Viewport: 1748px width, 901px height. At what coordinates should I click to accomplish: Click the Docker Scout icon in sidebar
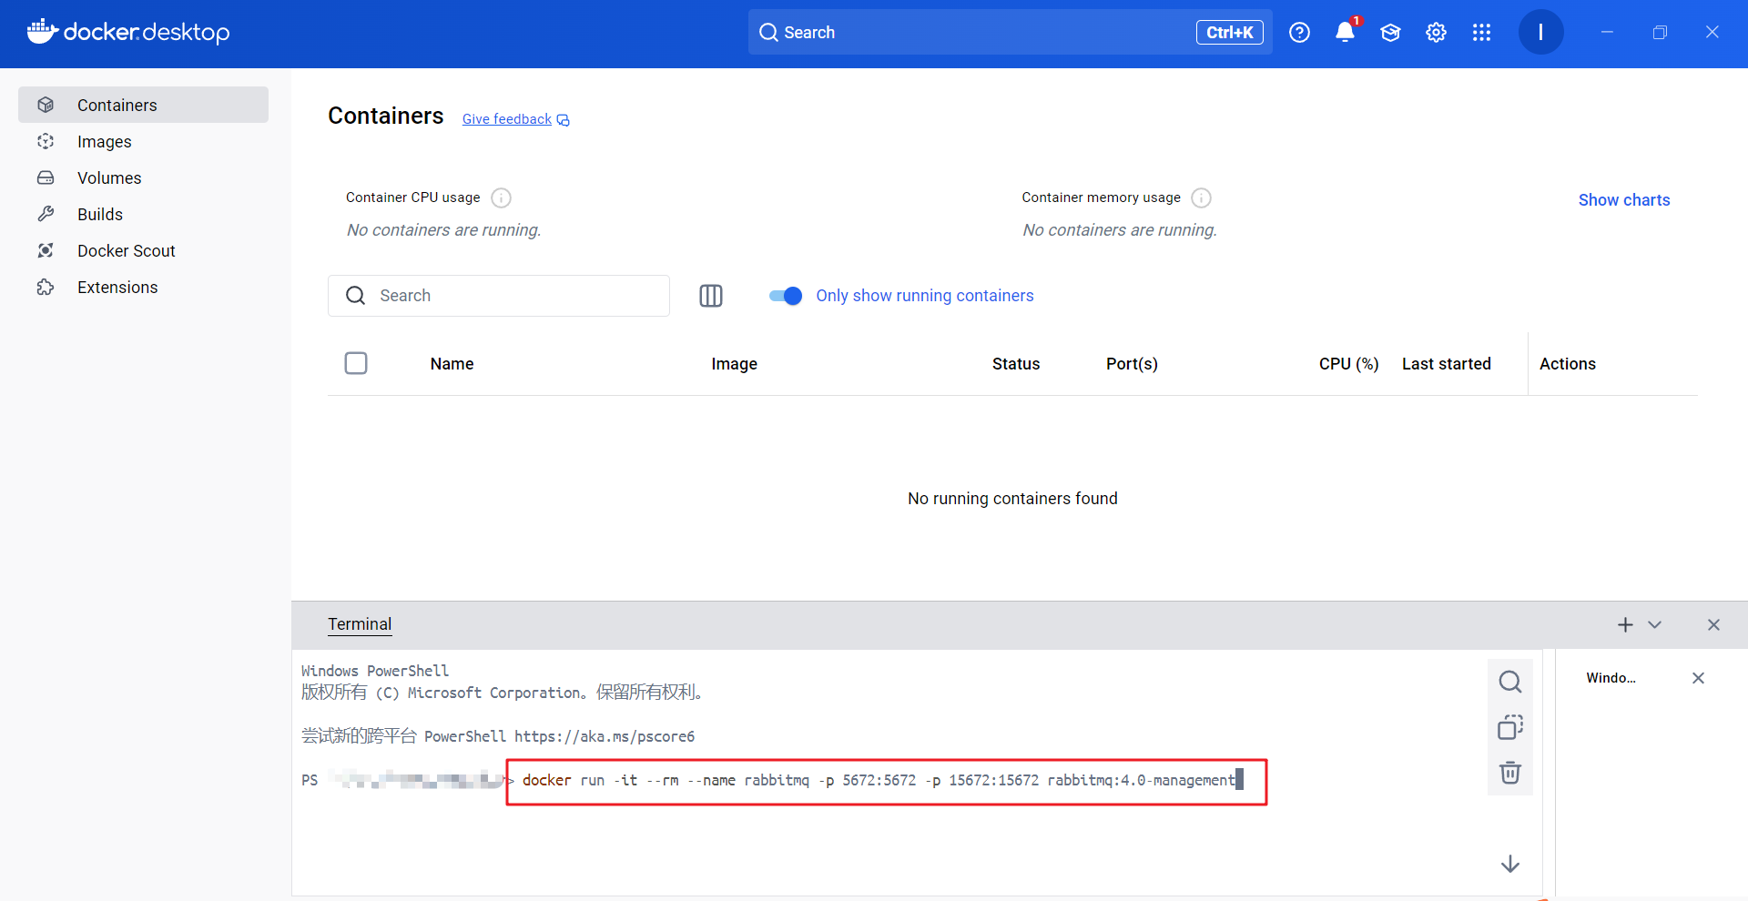point(46,250)
